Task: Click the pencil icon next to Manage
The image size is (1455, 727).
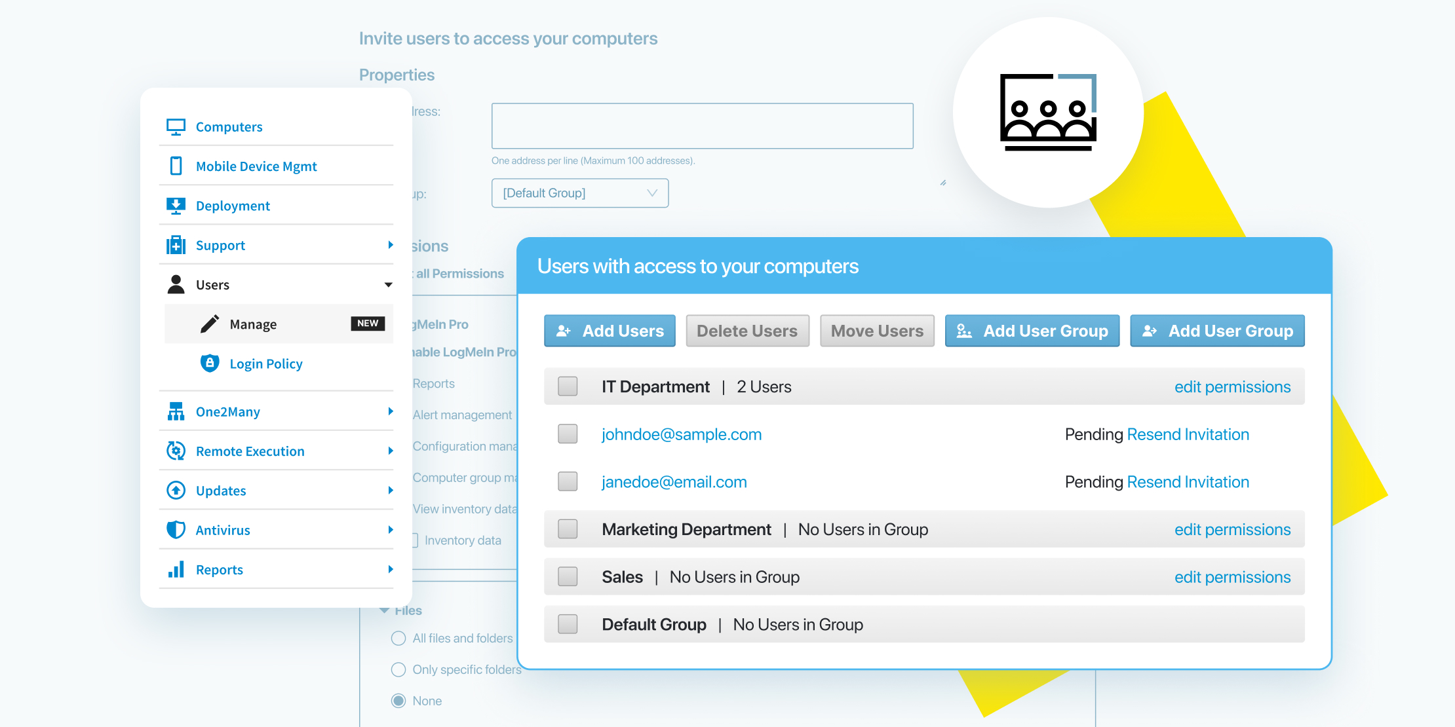Action: pyautogui.click(x=208, y=324)
